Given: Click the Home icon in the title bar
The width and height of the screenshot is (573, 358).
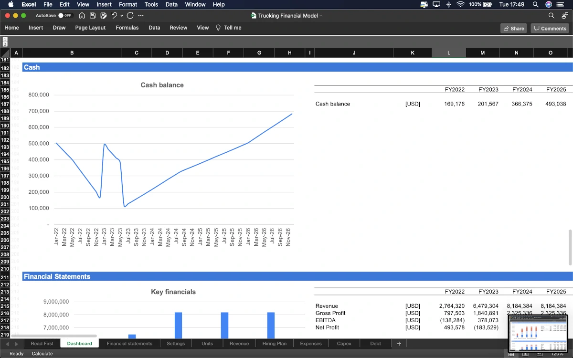Looking at the screenshot, I should tap(82, 15).
